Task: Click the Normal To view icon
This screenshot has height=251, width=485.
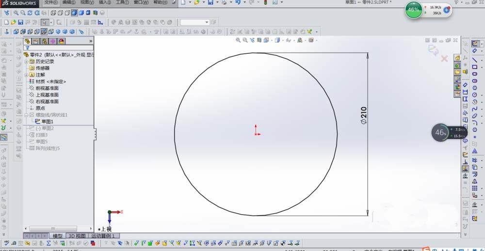Action: tap(7, 31)
